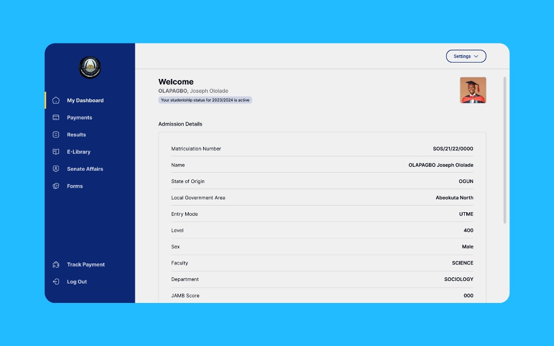Click the icon beside Track Payment

click(x=56, y=264)
